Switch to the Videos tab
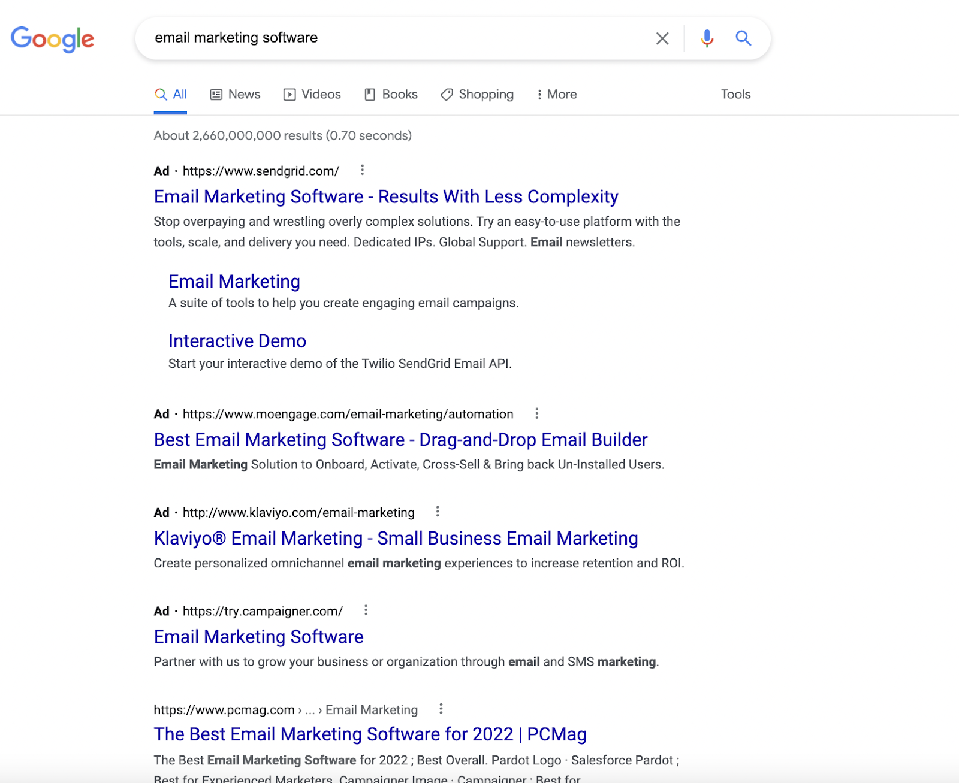The width and height of the screenshot is (959, 783). (x=312, y=95)
